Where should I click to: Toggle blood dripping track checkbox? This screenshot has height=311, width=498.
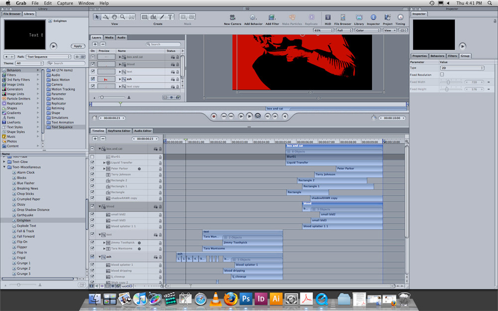(92, 271)
